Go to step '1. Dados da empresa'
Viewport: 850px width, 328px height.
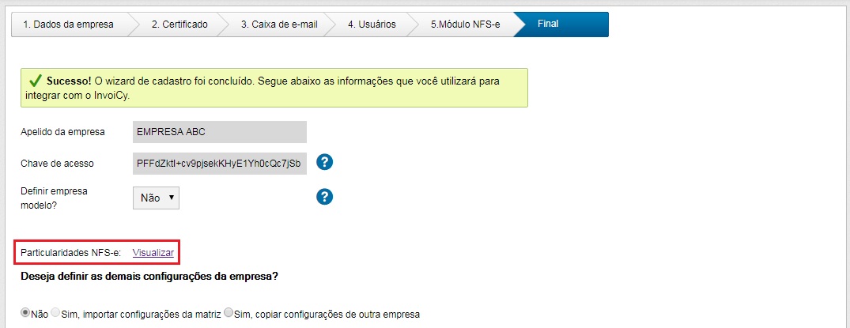pyautogui.click(x=68, y=24)
